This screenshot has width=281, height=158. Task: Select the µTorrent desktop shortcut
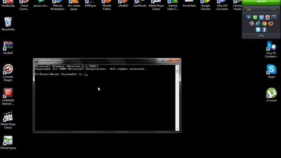click(x=271, y=95)
